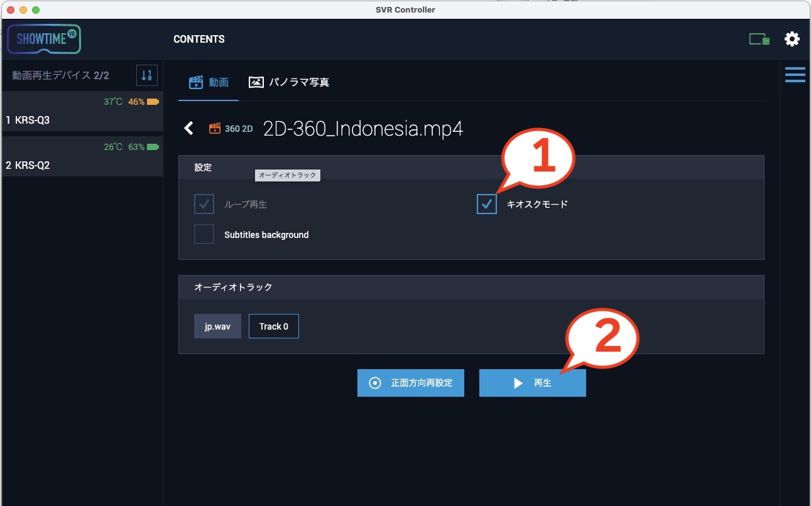Sort devices using the sort order icon

147,76
